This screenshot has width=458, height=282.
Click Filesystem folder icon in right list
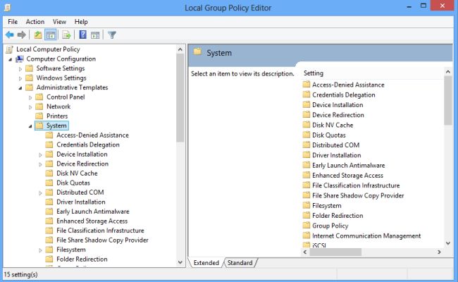click(306, 205)
